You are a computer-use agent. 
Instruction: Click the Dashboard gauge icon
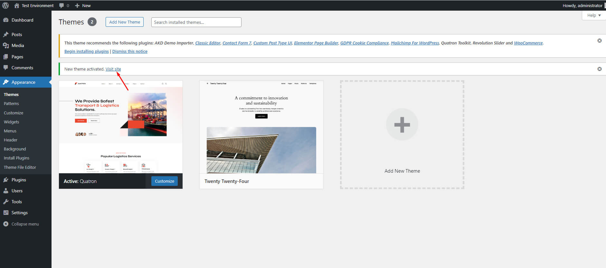pyautogui.click(x=6, y=20)
